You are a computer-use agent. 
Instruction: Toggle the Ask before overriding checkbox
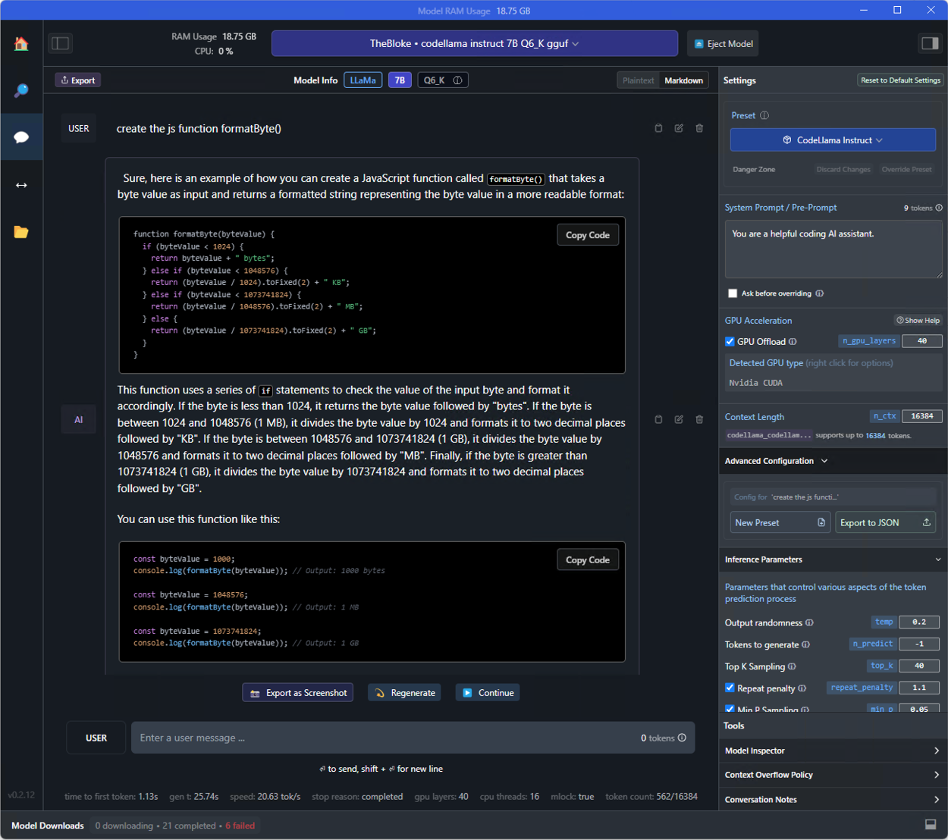[733, 293]
